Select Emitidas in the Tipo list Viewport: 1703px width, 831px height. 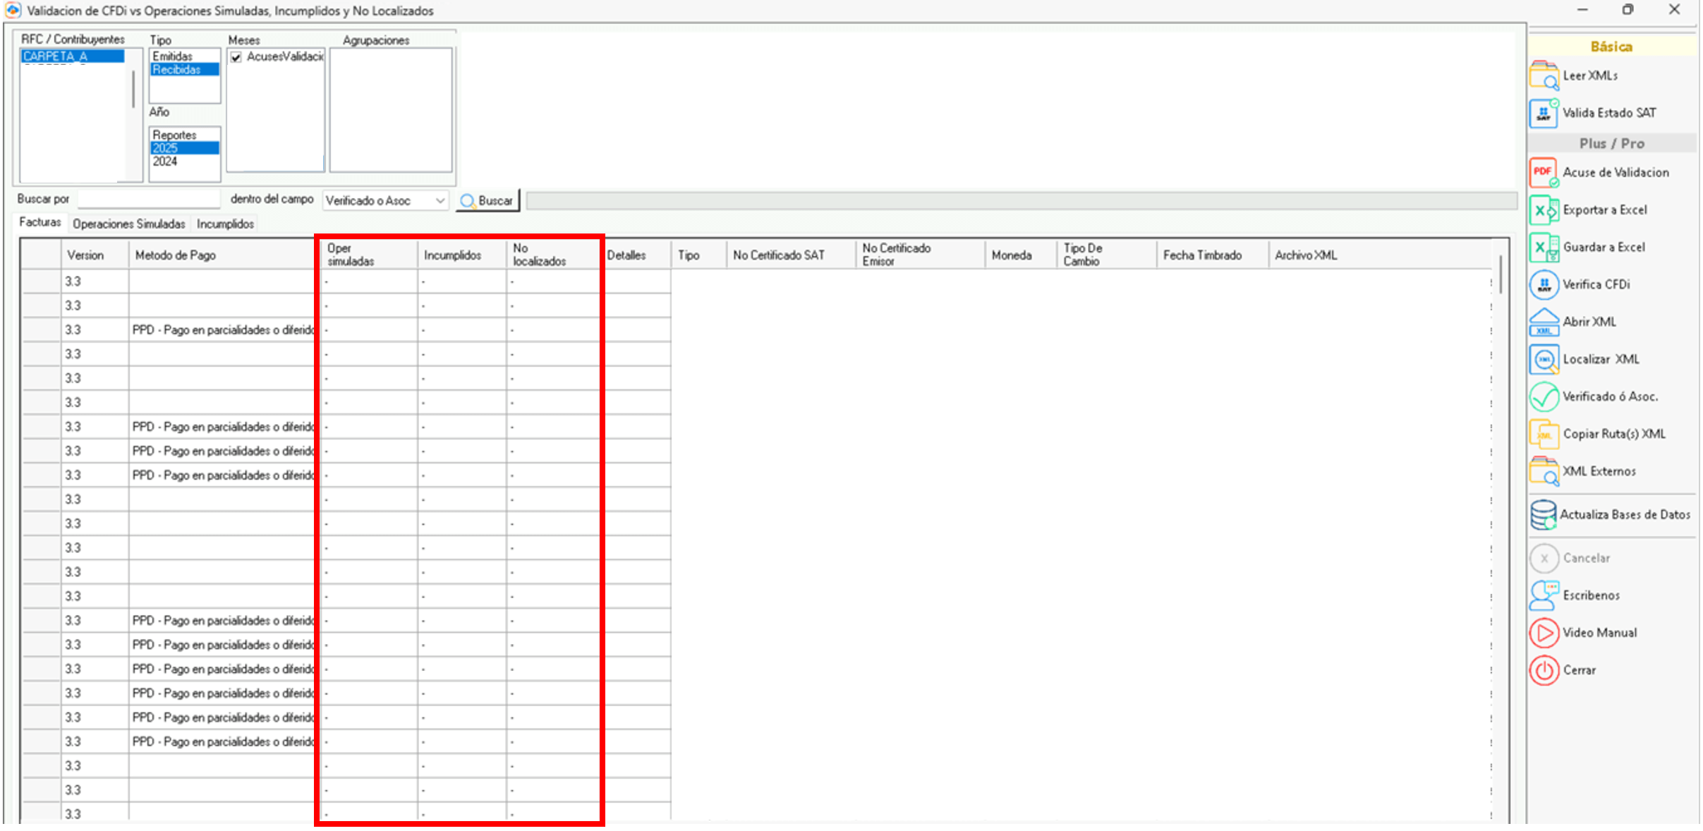pos(173,56)
